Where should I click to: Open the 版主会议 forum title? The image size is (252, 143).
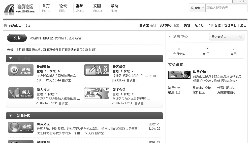coord(119,90)
